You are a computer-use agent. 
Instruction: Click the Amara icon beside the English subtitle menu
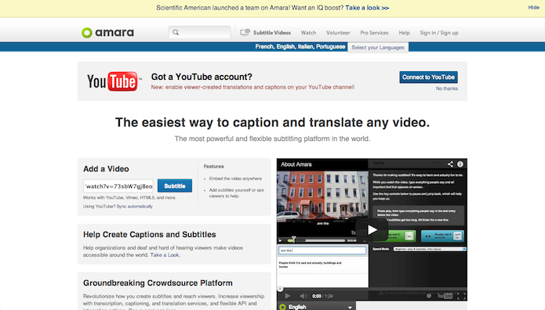pyautogui.click(x=282, y=307)
